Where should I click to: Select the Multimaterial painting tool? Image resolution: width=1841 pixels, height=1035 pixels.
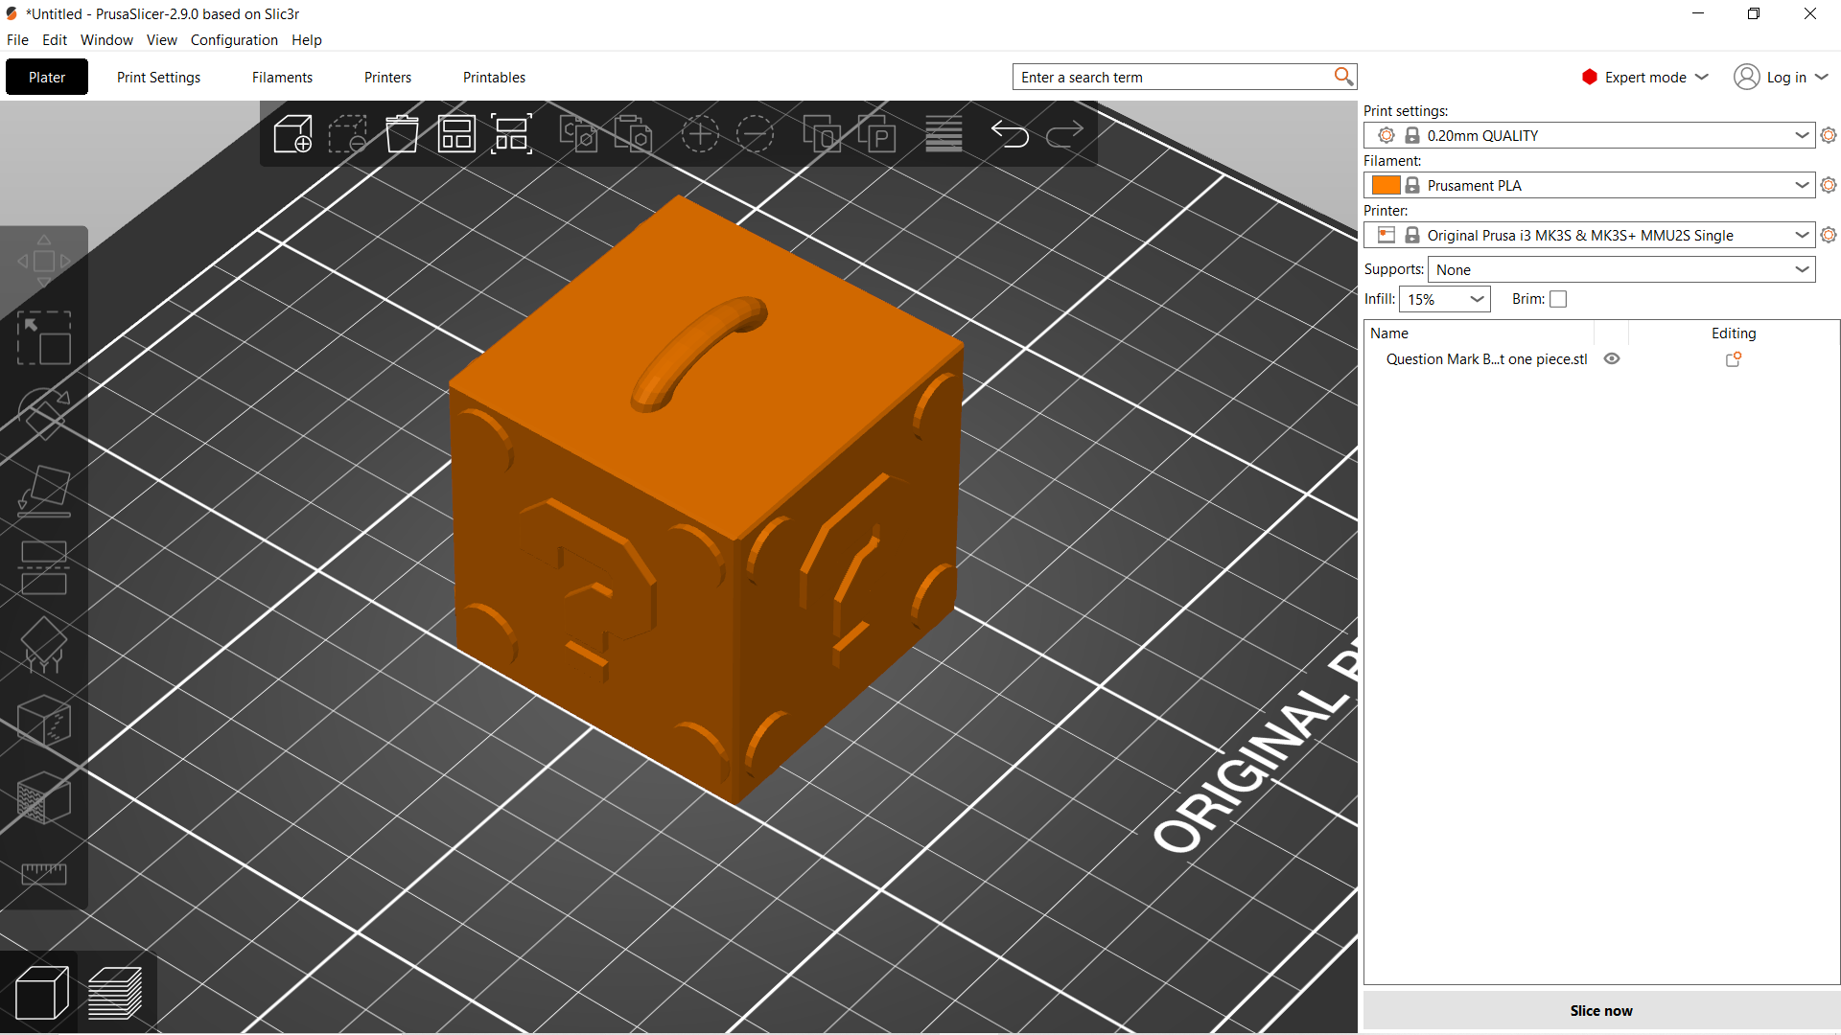point(44,797)
